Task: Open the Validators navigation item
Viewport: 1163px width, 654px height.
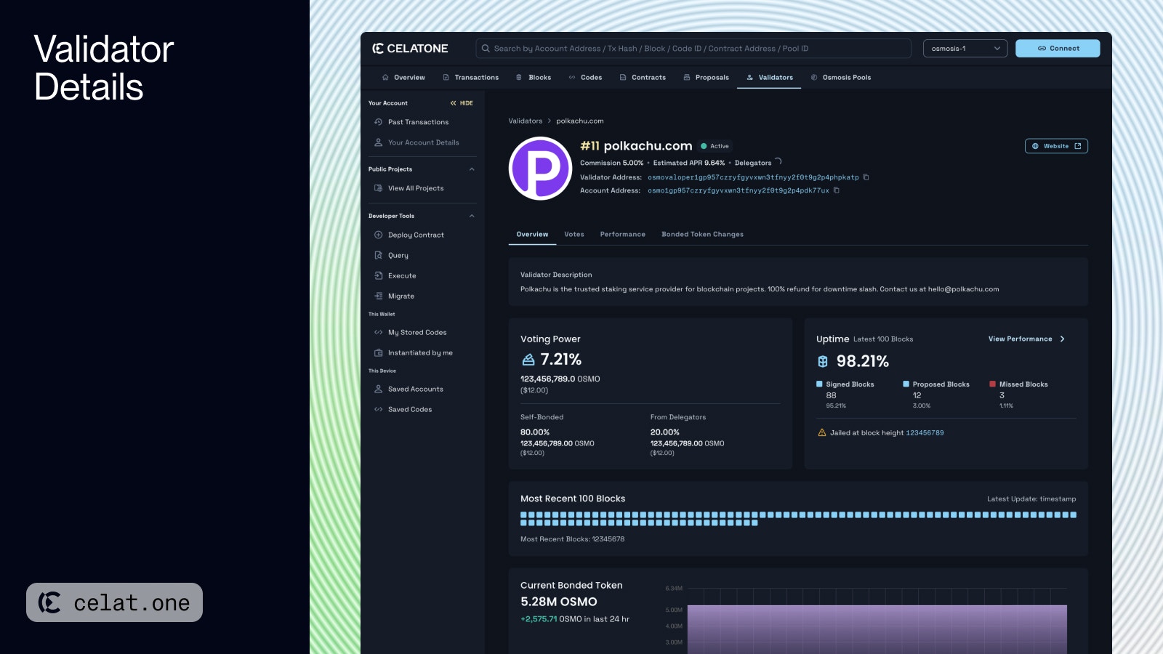Action: [x=769, y=77]
